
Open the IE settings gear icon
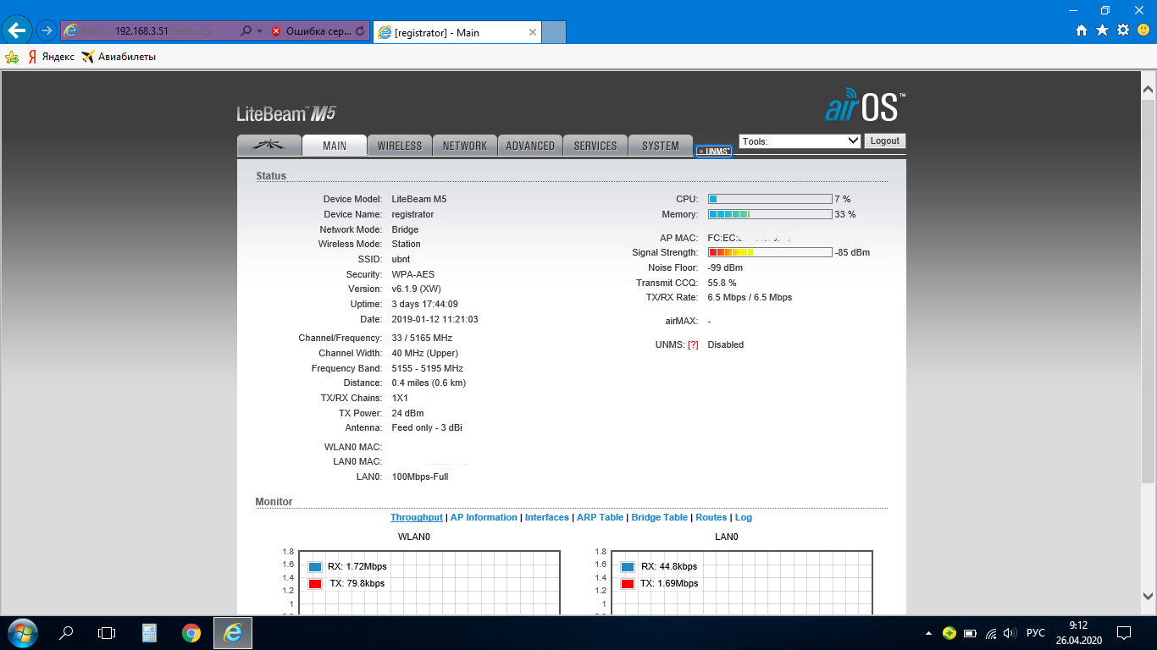coord(1123,30)
